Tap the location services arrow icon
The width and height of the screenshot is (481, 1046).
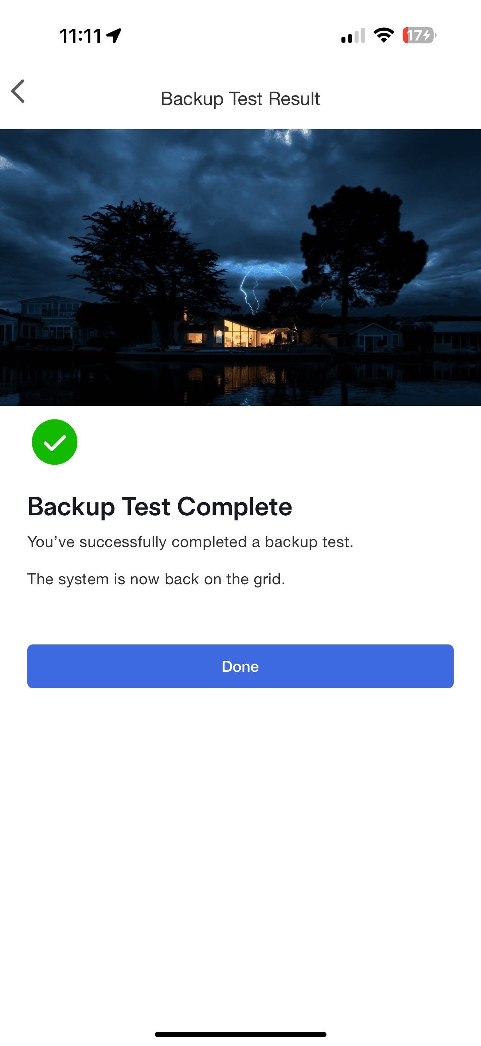(114, 36)
